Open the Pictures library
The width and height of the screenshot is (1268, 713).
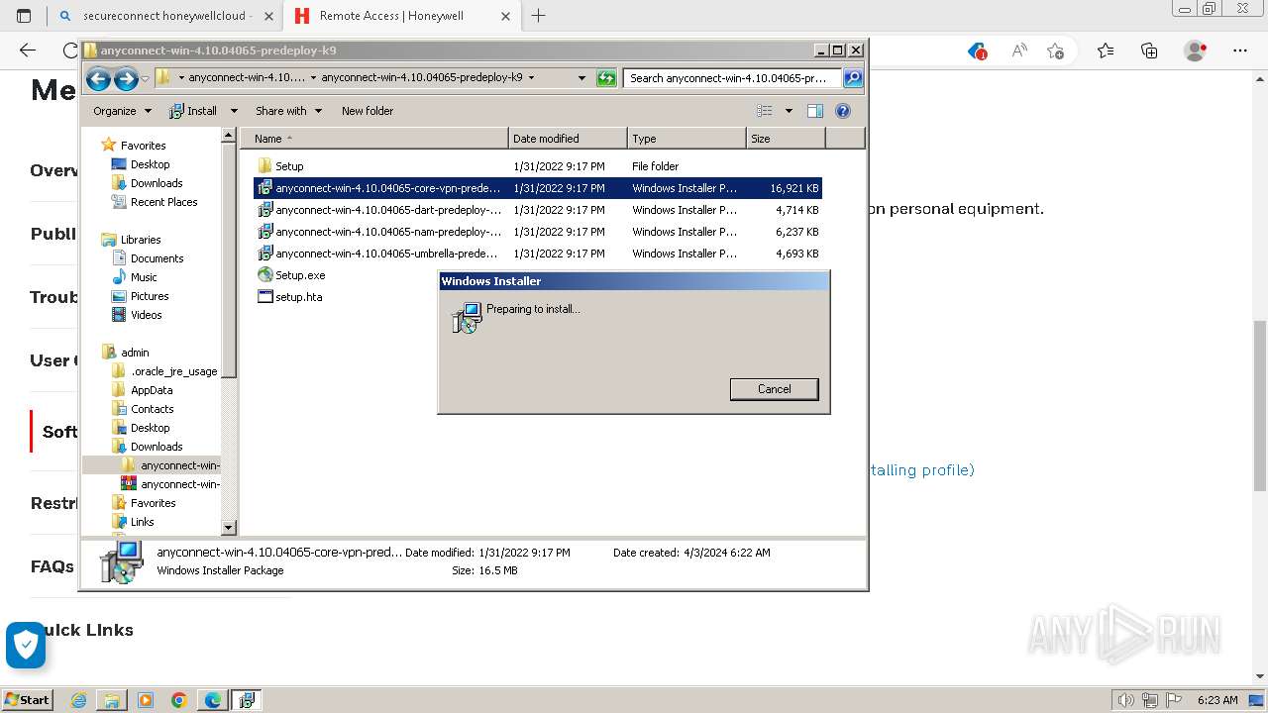(150, 296)
